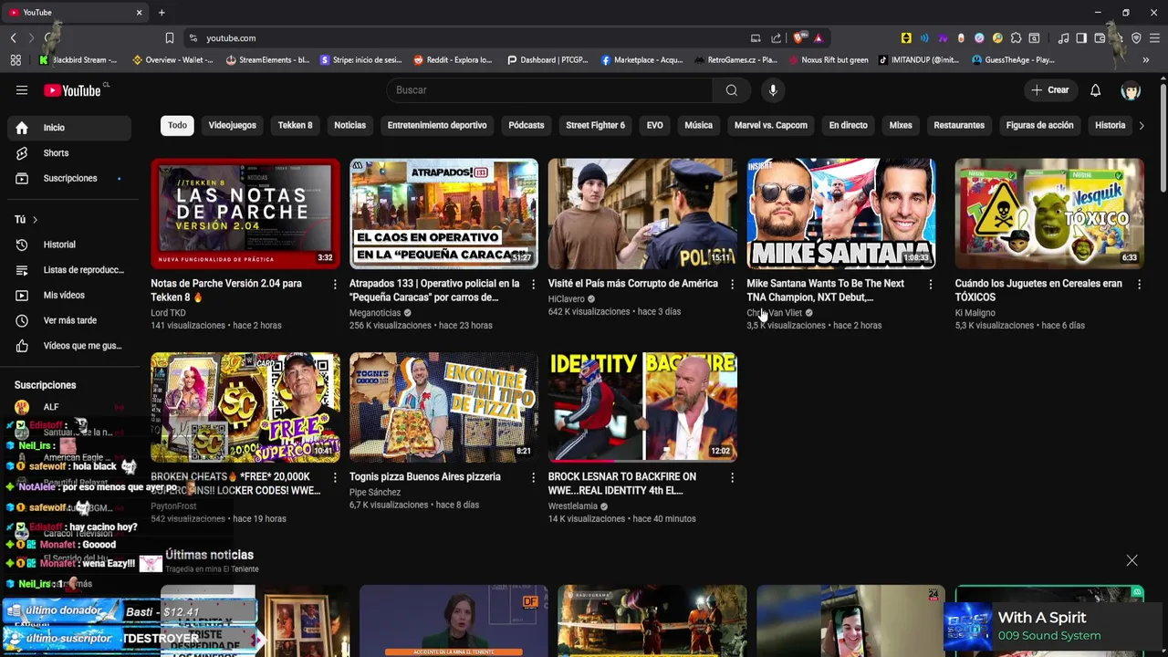Open the browser sidebar panel icon
This screenshot has height=657, width=1168.
click(1081, 38)
